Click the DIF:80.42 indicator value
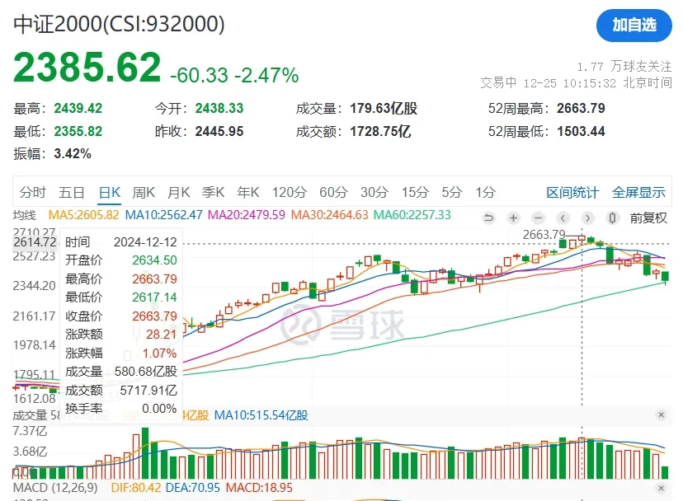Image resolution: width=683 pixels, height=501 pixels. point(136,488)
